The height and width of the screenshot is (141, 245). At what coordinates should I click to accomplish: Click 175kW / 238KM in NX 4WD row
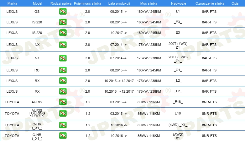(x=149, y=45)
